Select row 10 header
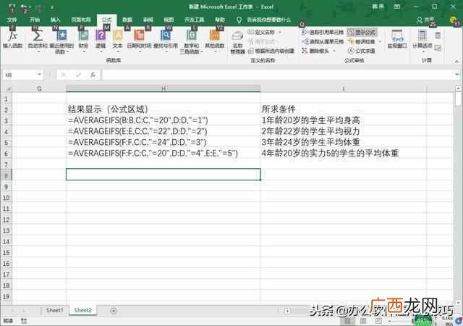This screenshot has height=326, width=463. point(7,198)
